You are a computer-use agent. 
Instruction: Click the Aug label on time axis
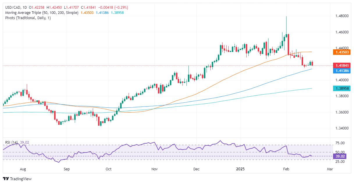[23, 168]
